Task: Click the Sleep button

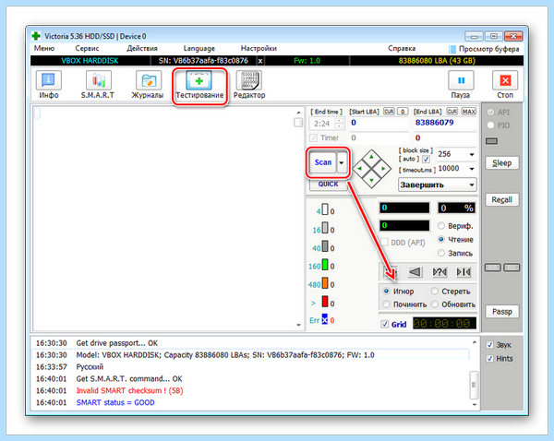Action: click(x=501, y=162)
